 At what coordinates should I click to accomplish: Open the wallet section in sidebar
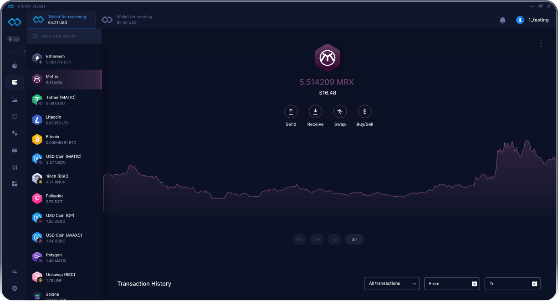pyautogui.click(x=15, y=83)
